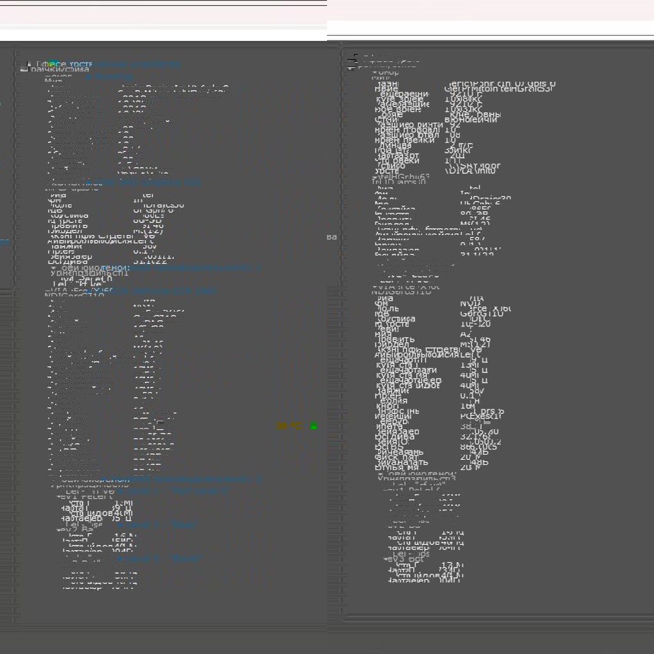The width and height of the screenshot is (654, 654).
Task: Click the small chip icon in NVIDIA values
Action: [161, 422]
